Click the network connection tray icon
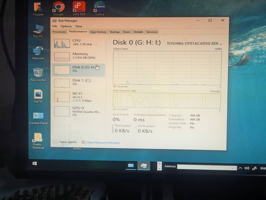Viewport: 266px width, 200px height. (x=254, y=168)
